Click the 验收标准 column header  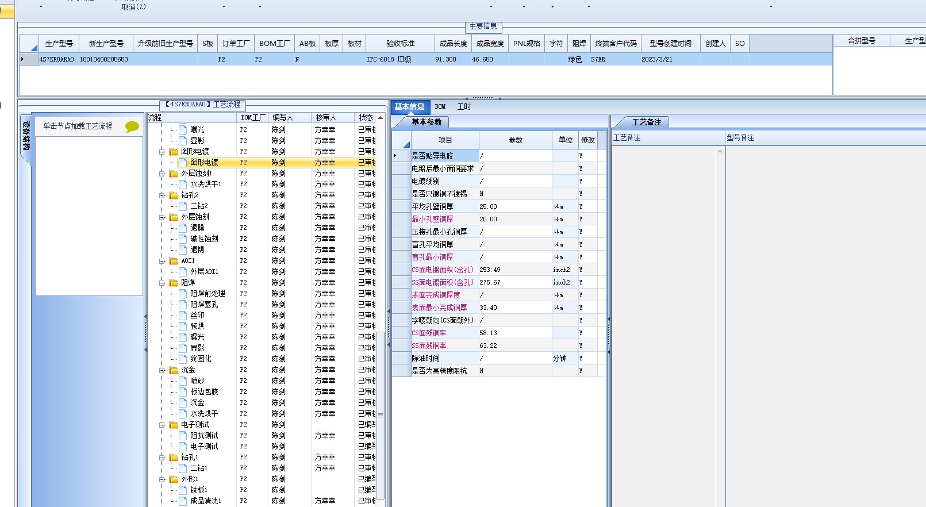pyautogui.click(x=400, y=44)
